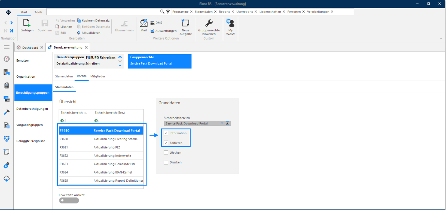Click the Aktualisieren refresh icon
This screenshot has width=446, height=210.
point(79,33)
